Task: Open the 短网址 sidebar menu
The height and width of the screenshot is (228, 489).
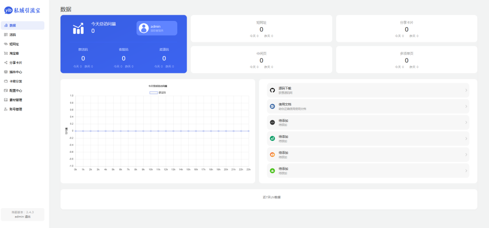Action: 14,44
